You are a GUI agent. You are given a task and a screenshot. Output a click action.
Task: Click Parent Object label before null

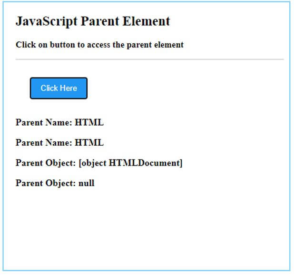click(45, 183)
